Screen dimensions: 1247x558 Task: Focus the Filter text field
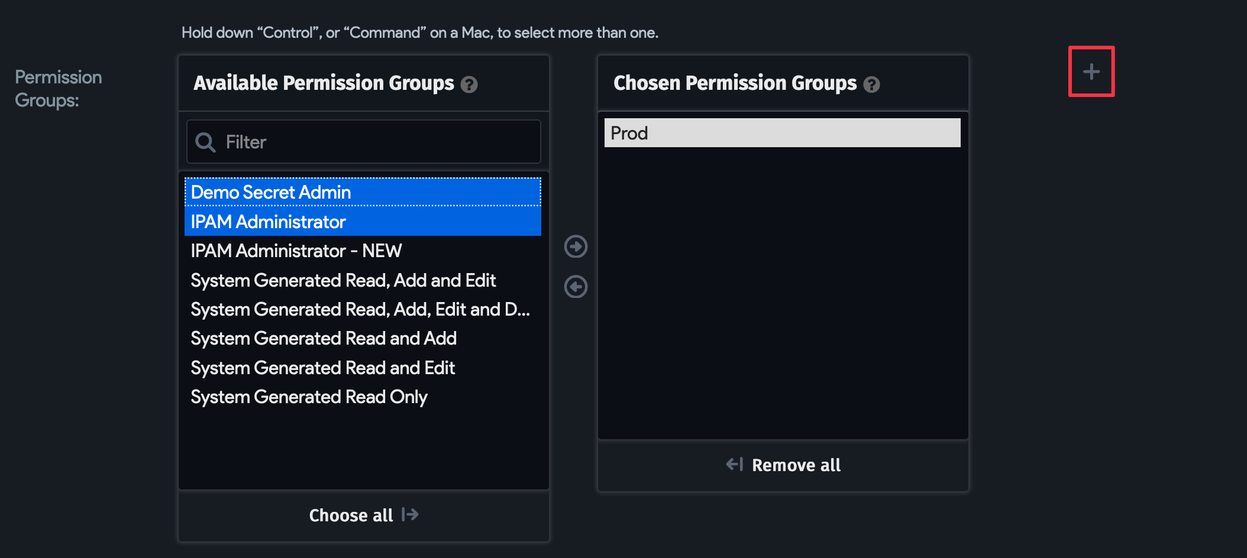[379, 142]
